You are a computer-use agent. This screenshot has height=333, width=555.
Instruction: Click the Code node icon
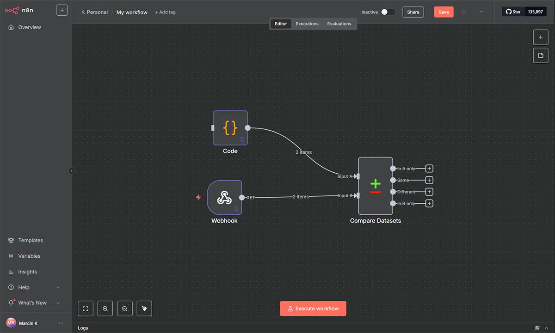click(230, 128)
